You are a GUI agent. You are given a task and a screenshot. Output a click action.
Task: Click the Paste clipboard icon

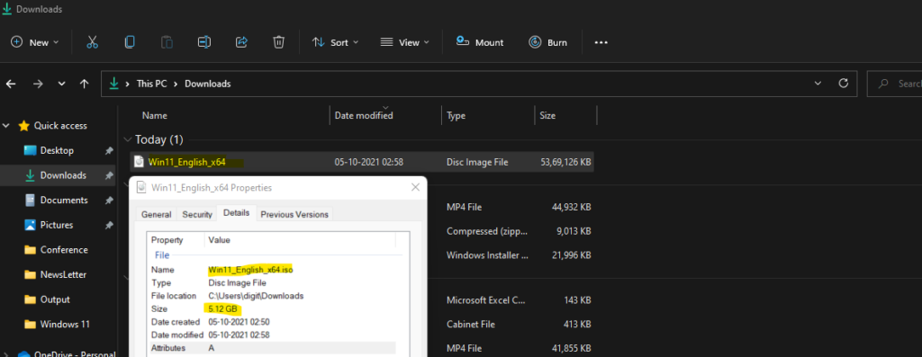click(x=167, y=42)
